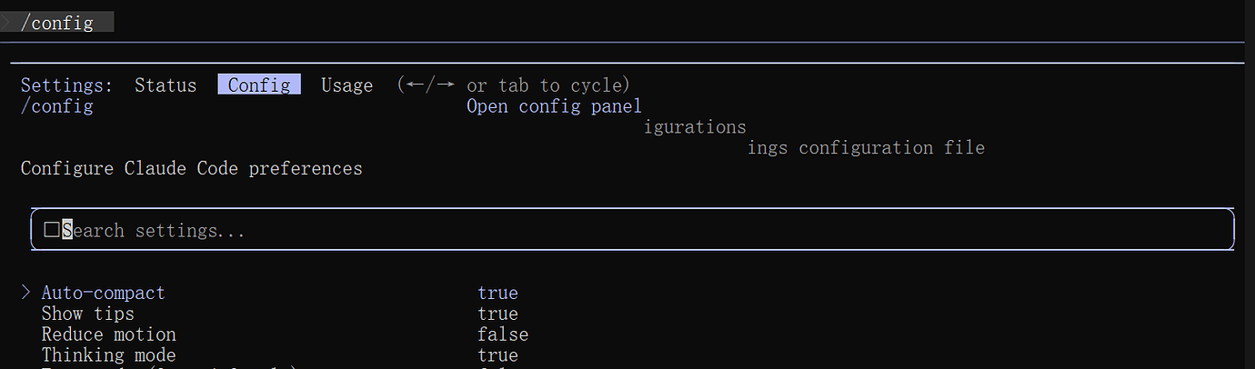Toggle the Show tips setting

click(x=87, y=314)
